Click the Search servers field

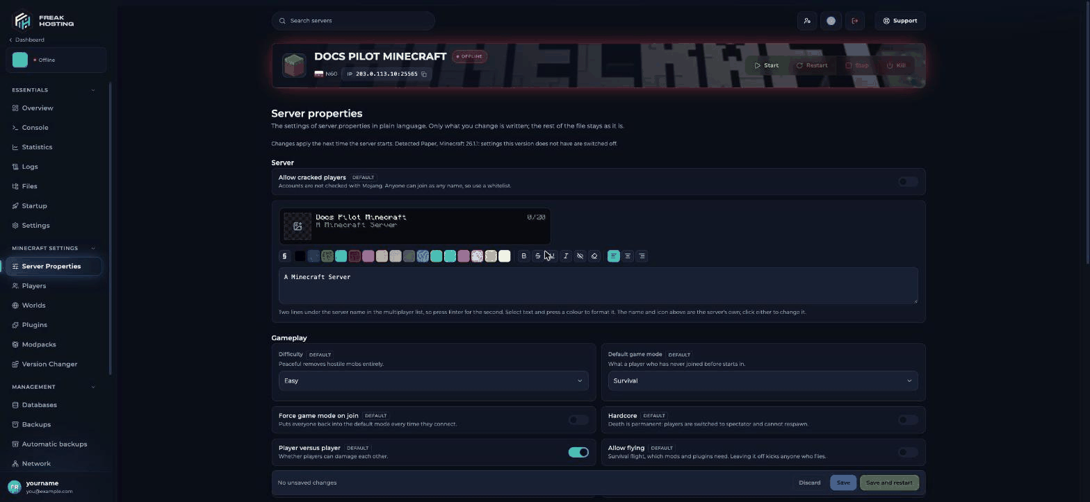click(x=353, y=21)
